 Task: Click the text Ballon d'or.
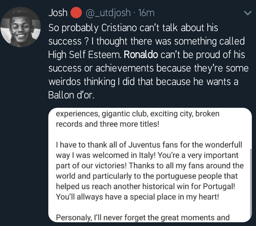tap(71, 95)
